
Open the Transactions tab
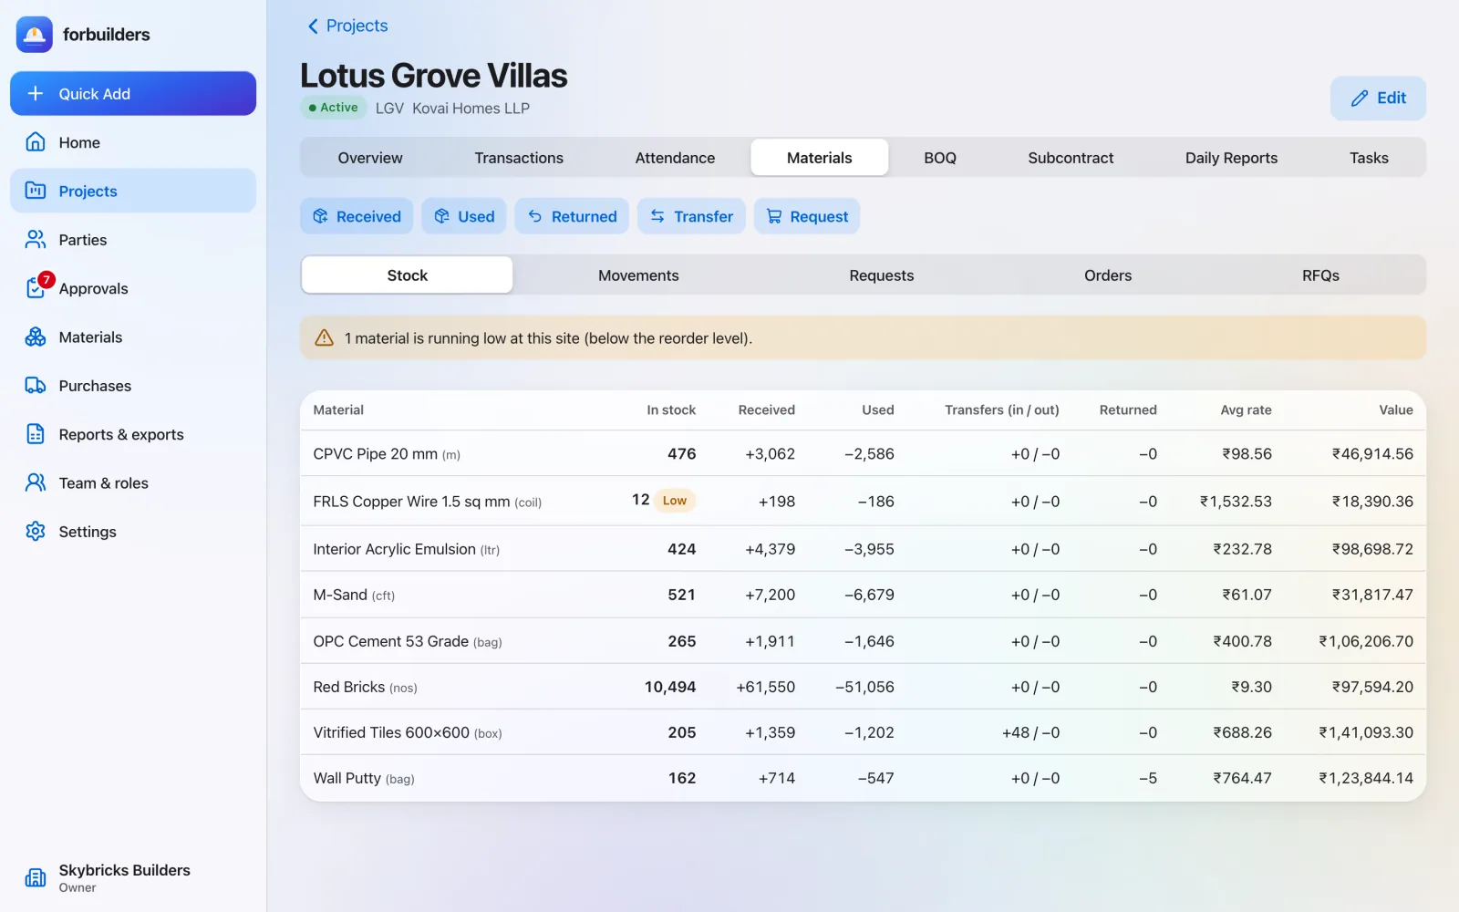pos(519,158)
